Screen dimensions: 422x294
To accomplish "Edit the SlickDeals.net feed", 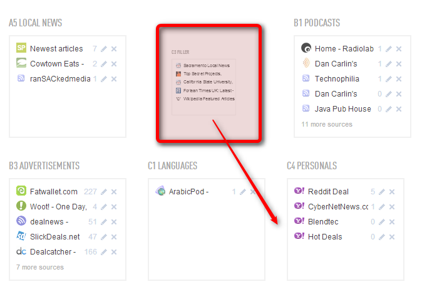I will 104,237.
